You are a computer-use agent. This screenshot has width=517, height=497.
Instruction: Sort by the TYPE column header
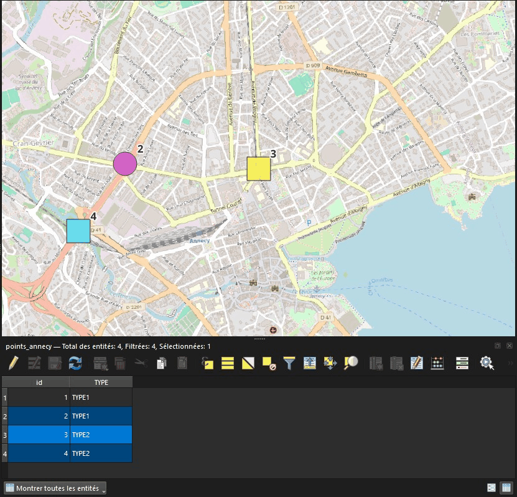coord(101,382)
